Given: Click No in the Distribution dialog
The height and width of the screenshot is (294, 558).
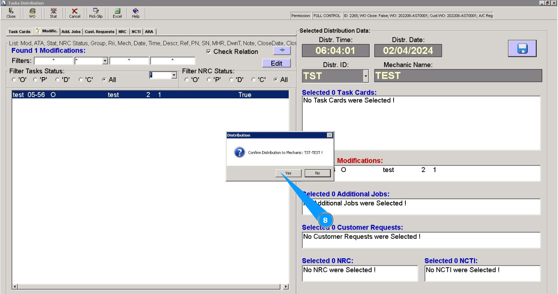Looking at the screenshot, I should [317, 173].
